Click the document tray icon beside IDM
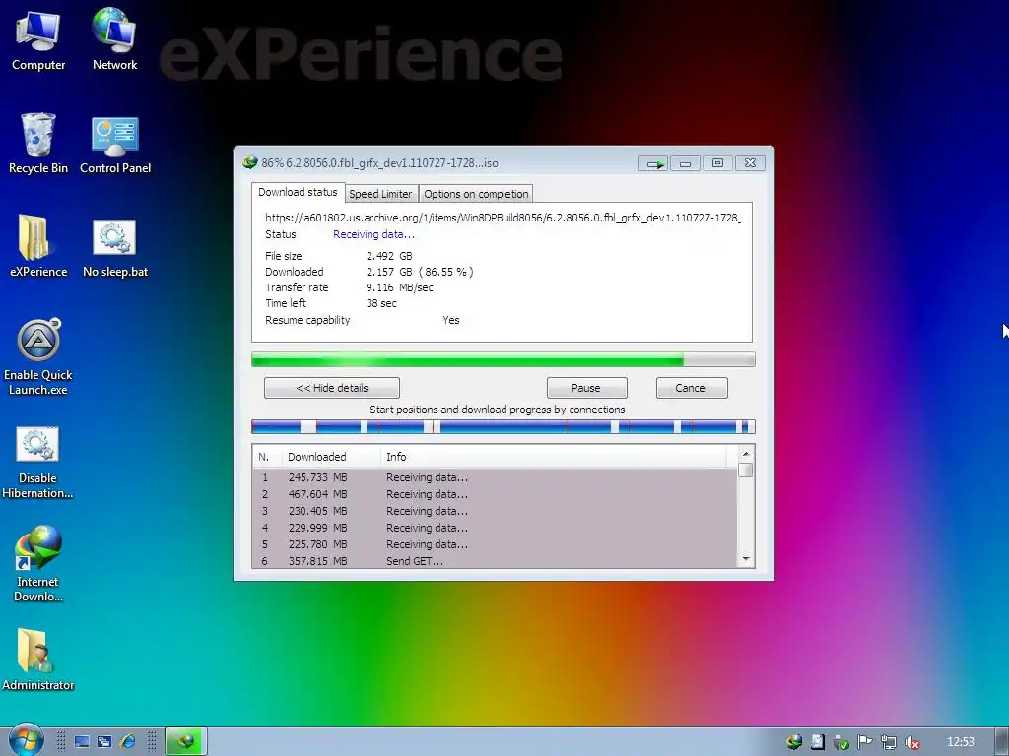1009x756 pixels. [x=817, y=742]
